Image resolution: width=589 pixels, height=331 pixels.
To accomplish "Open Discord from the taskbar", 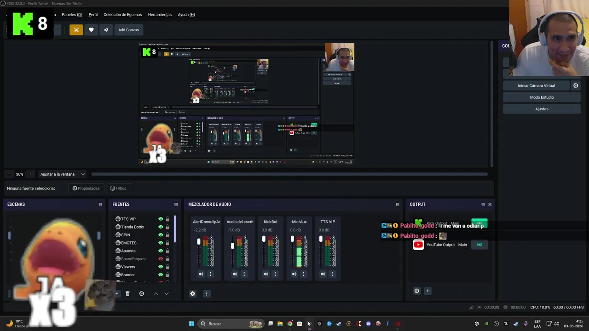I will [368, 324].
